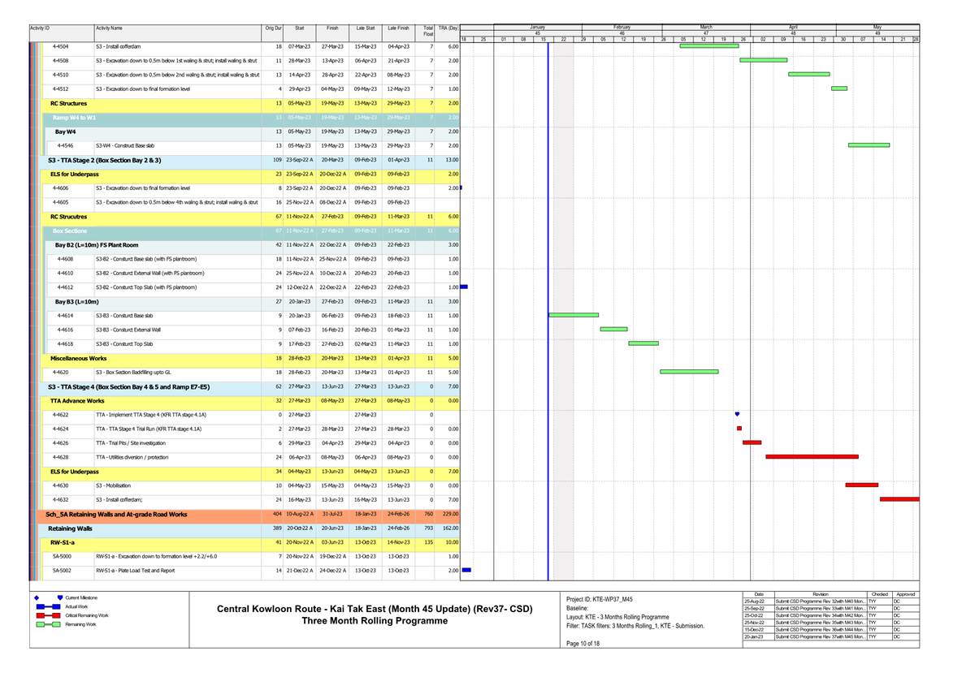Select the red bar for Utilities diversion / protection

pos(811,457)
